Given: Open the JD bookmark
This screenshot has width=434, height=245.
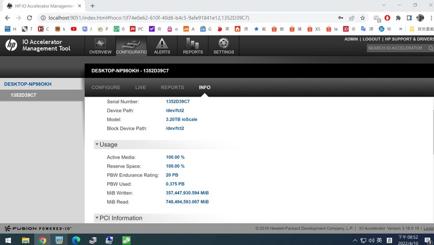Looking at the screenshot, I should click(x=349, y=29).
